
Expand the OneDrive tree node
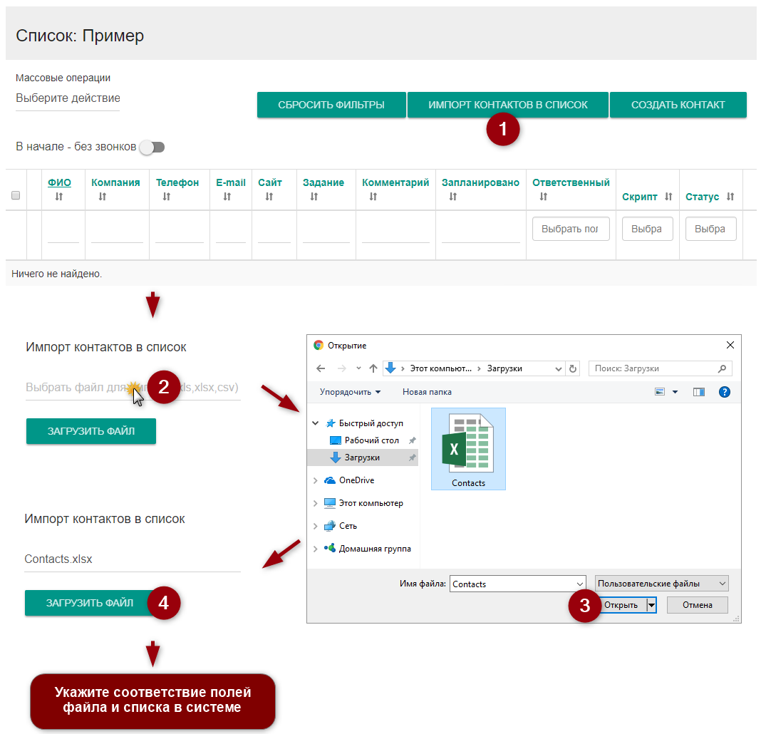(316, 480)
